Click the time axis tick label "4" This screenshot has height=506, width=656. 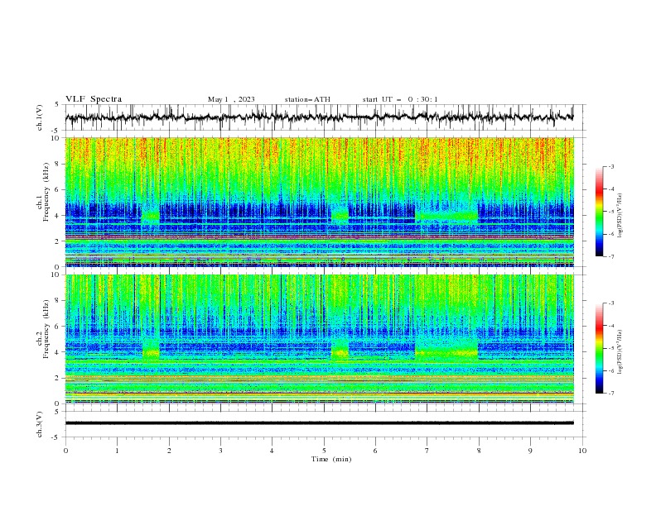pos(272,451)
